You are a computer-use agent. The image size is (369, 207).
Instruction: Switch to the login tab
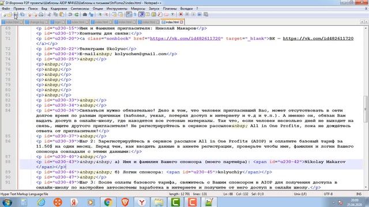pos(58,22)
